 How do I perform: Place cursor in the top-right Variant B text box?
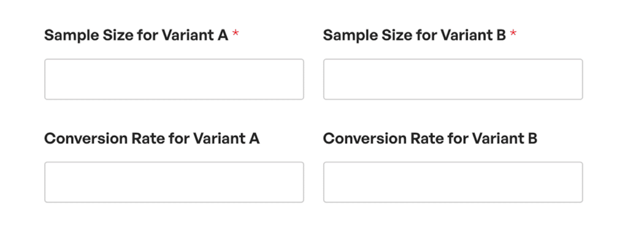tap(453, 79)
